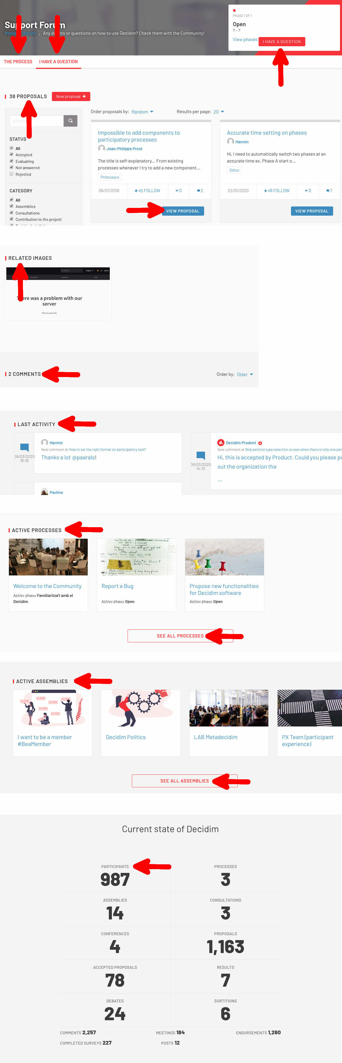Image resolution: width=342 pixels, height=1063 pixels.
Task: Click comments icon showing 2 on Jean-Philippe's proposal
Action: (x=198, y=191)
